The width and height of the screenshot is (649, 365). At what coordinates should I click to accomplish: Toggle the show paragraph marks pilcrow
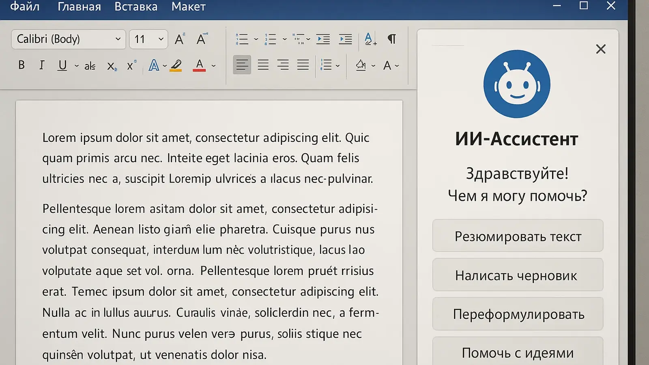pos(392,39)
